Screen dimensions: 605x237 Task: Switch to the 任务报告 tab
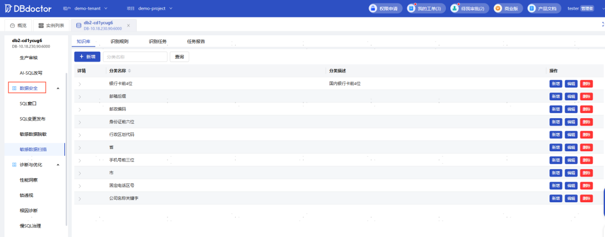196,41
